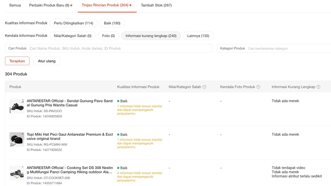Open the Cooking Set DS 308 thumbnail
This screenshot has width=331, height=186.
pyautogui.click(x=17, y=173)
